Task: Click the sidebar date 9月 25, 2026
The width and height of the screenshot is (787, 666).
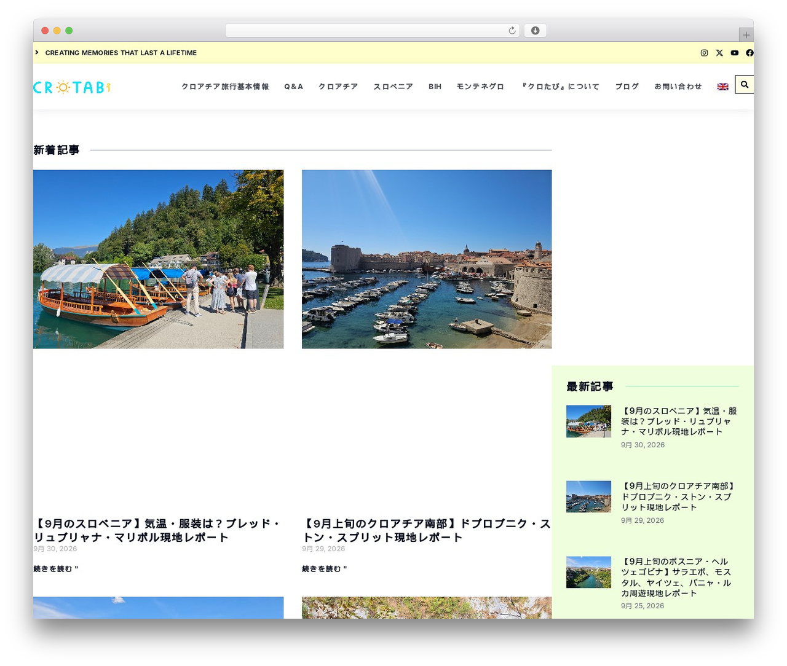Action: point(643,606)
